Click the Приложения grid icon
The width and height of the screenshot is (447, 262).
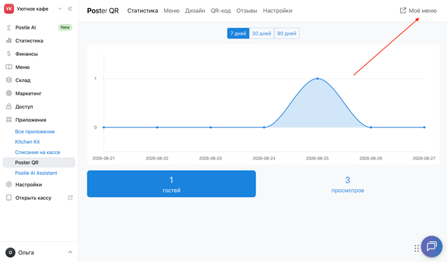click(x=9, y=119)
